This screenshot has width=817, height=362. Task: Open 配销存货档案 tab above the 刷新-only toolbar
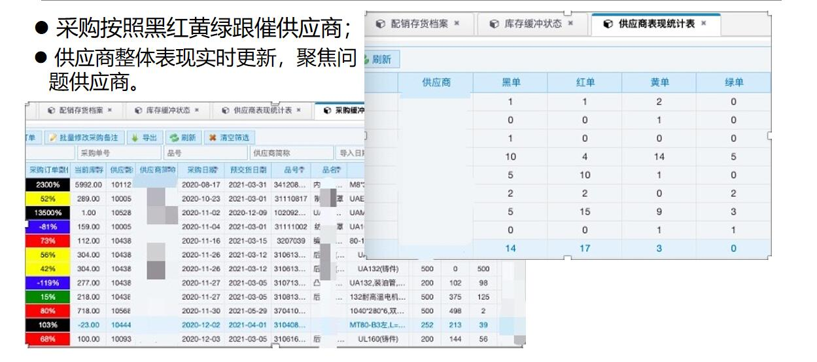(x=419, y=24)
